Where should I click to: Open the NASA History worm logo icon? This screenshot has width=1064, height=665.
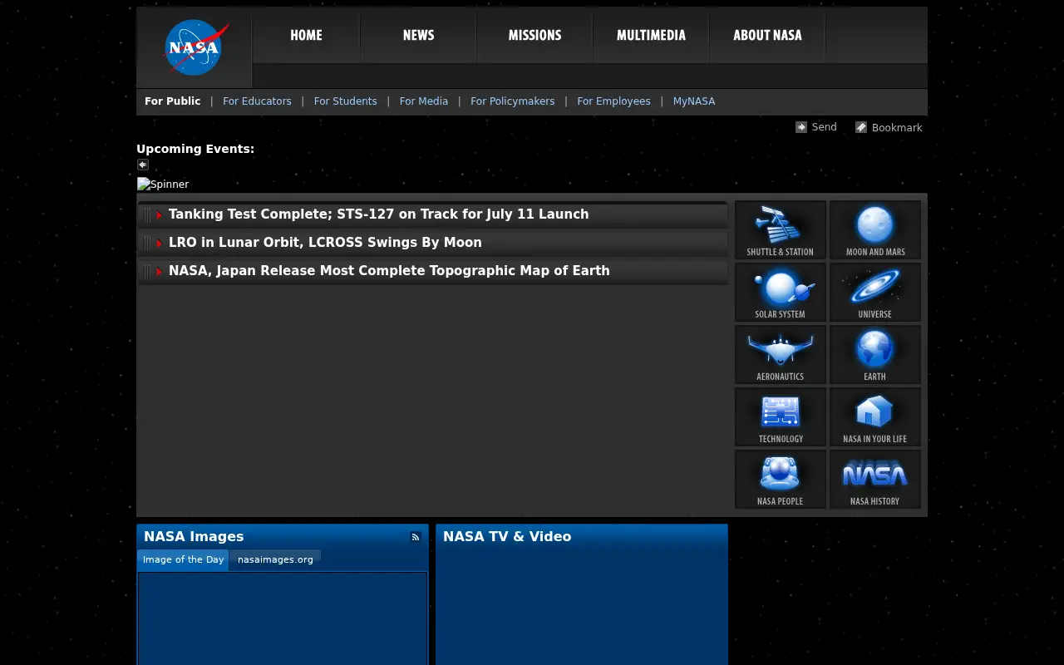click(x=875, y=480)
